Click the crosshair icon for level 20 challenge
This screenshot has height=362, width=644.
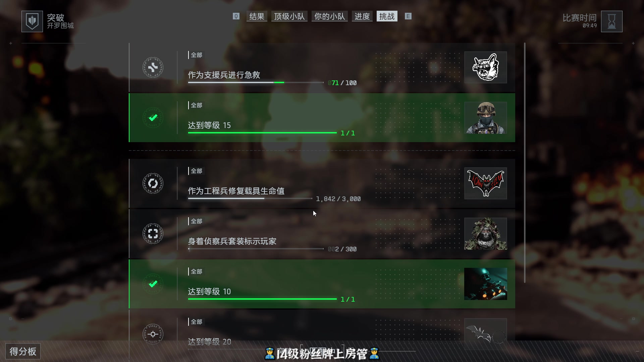[153, 334]
